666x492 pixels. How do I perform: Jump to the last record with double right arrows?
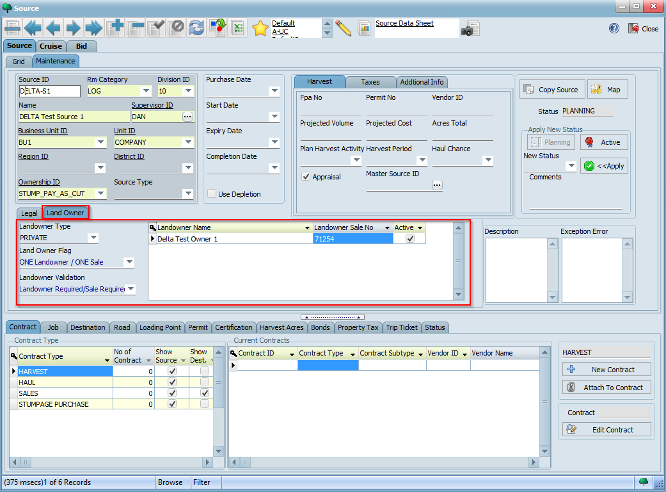(x=94, y=28)
